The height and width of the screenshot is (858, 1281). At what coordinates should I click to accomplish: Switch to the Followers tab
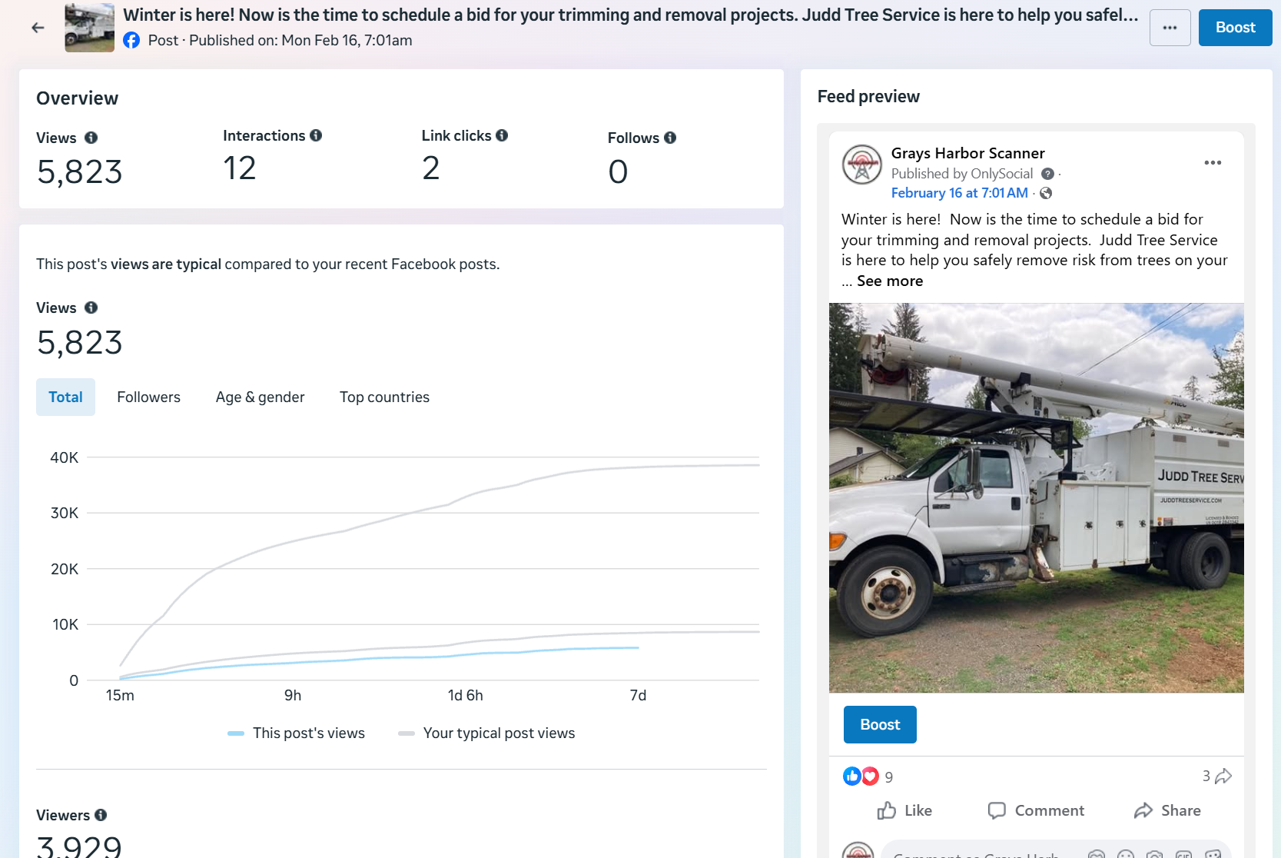tap(148, 397)
